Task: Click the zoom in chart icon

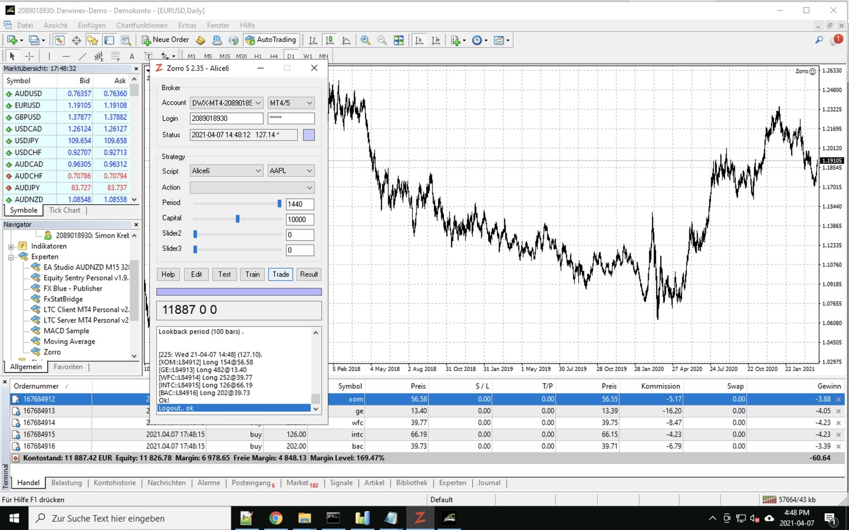Action: [x=365, y=40]
